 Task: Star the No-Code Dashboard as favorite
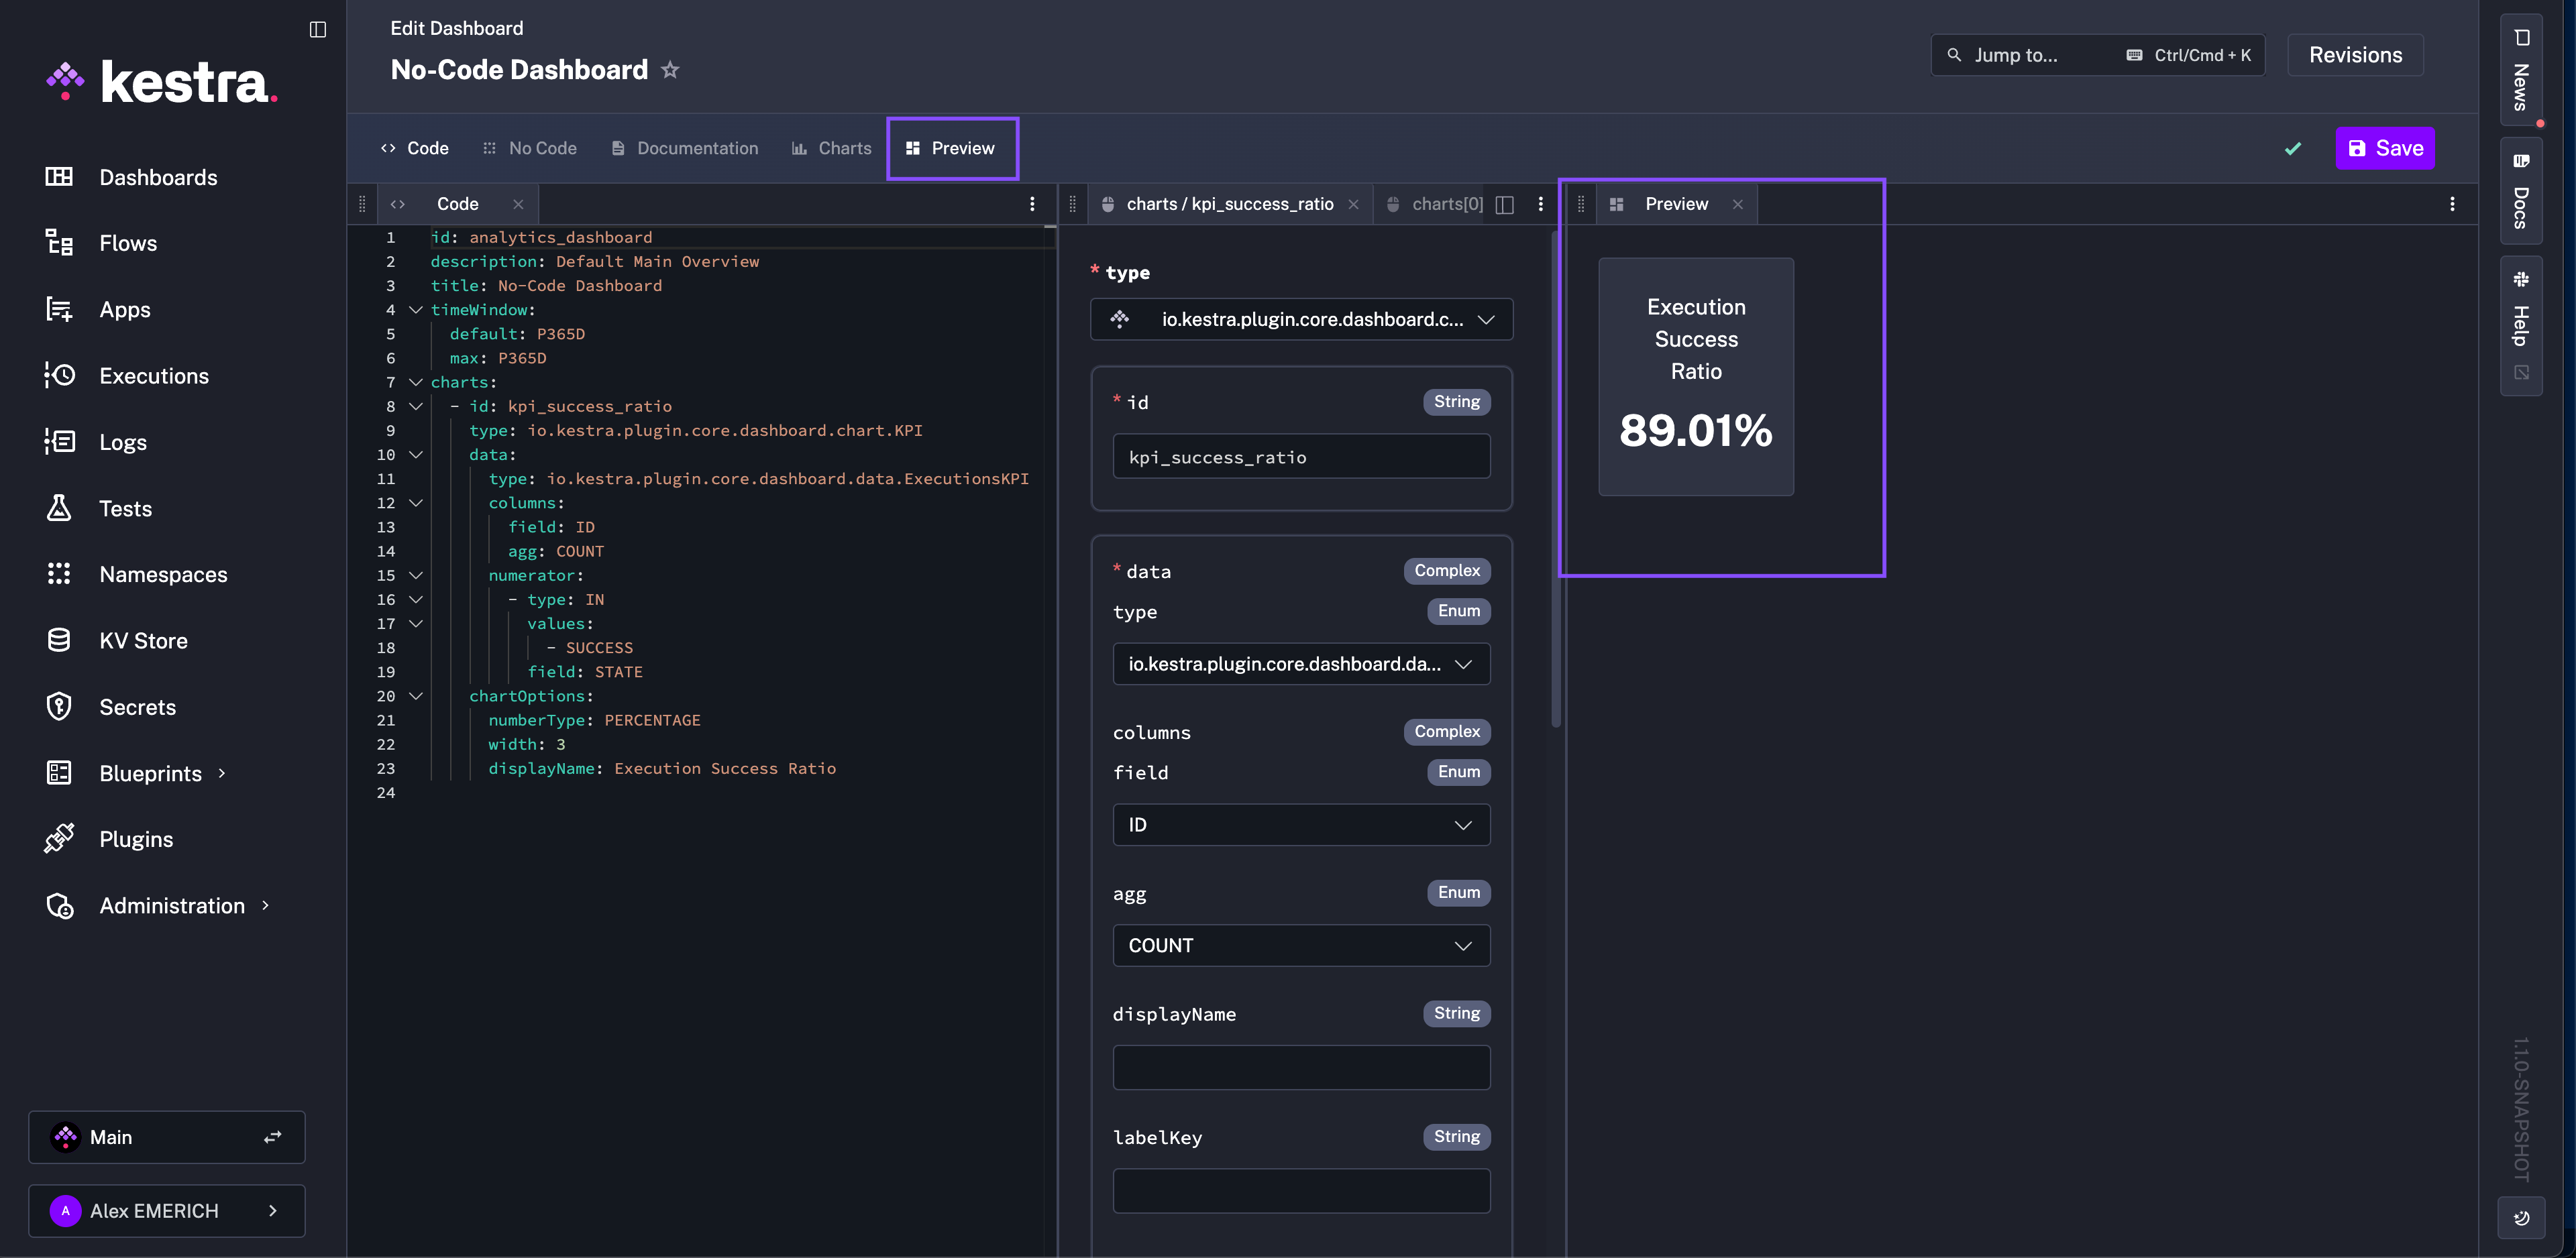pyautogui.click(x=670, y=70)
